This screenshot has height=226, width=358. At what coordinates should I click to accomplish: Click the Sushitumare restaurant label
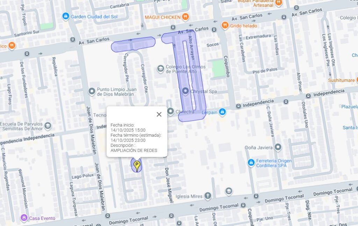pyautogui.click(x=341, y=80)
